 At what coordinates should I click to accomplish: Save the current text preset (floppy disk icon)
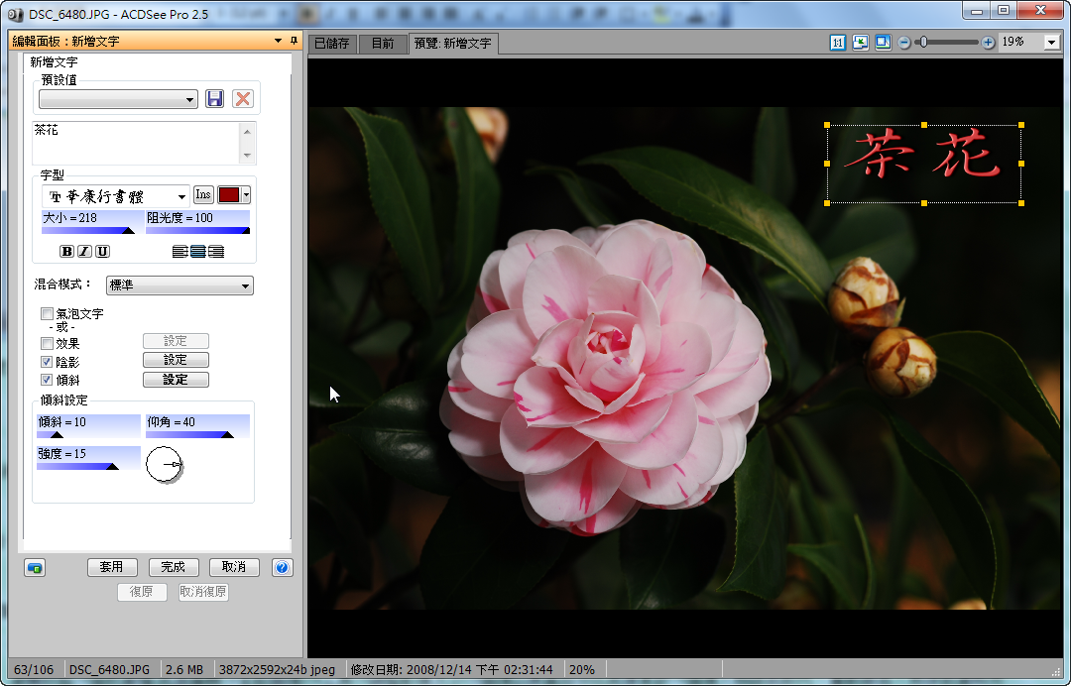point(214,99)
